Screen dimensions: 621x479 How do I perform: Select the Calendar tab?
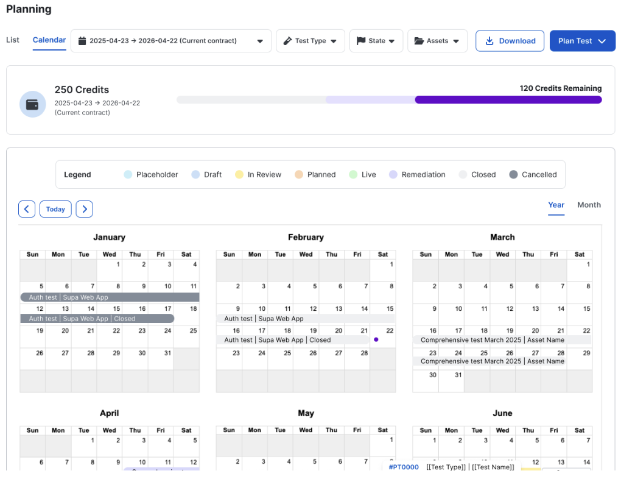click(49, 40)
